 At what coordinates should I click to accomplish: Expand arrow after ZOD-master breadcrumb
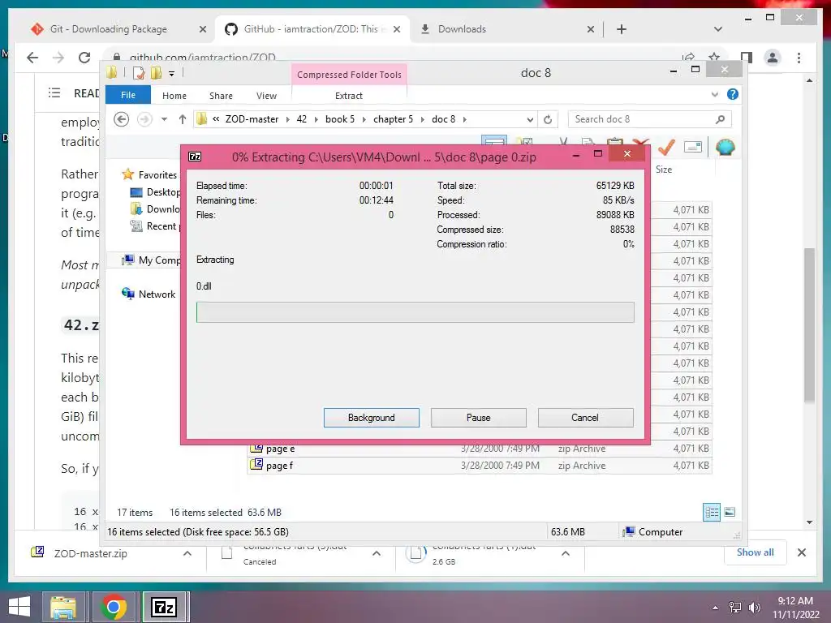tap(288, 119)
